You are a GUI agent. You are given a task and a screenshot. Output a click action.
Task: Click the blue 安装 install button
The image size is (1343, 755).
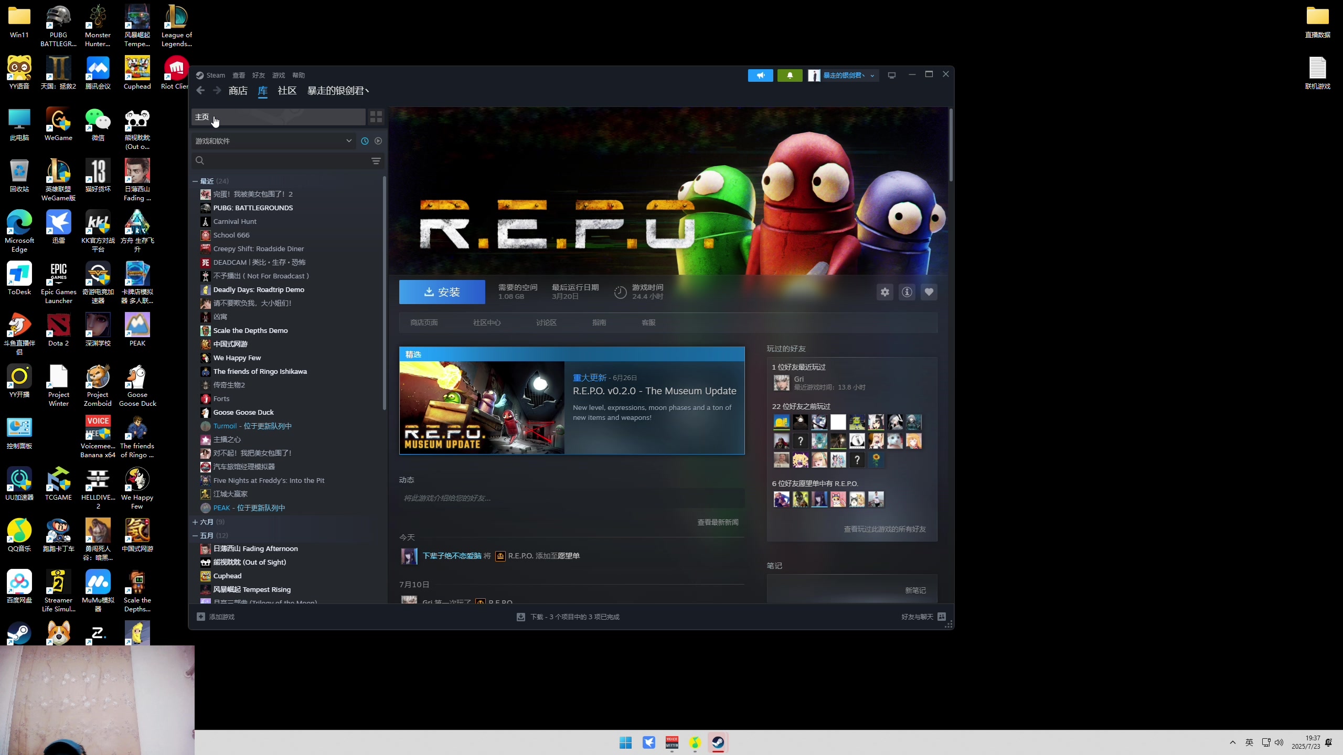442,292
